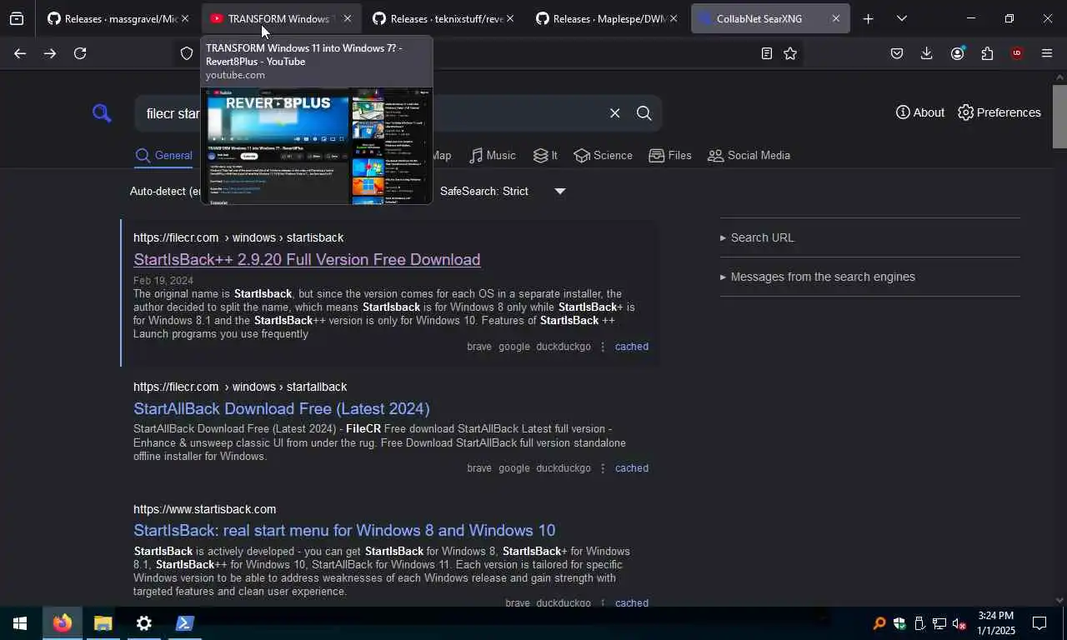This screenshot has height=640, width=1067.
Task: Open StartAllBack Download Free (Latest 2024) result
Action: [x=282, y=408]
